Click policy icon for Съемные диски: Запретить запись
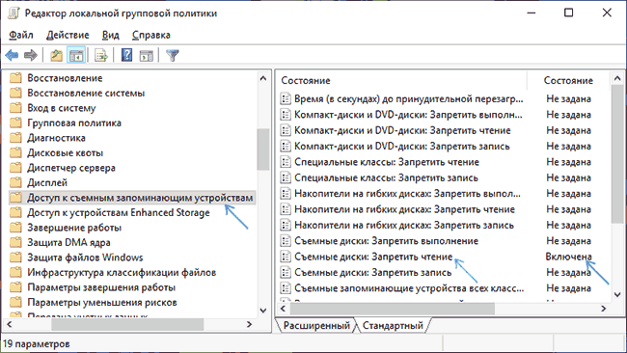Viewport: 627px width, 353px height. (x=286, y=273)
